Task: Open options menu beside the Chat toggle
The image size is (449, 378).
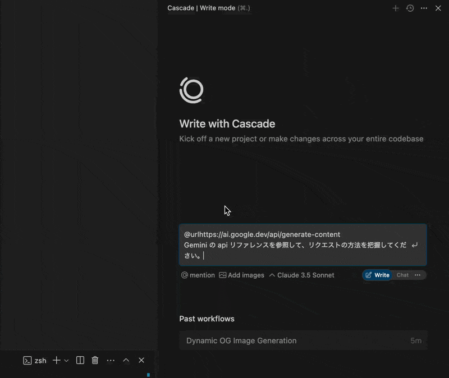Action: [x=418, y=275]
